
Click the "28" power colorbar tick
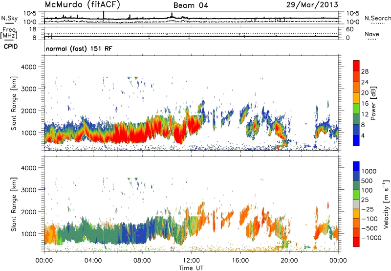pos(365,71)
